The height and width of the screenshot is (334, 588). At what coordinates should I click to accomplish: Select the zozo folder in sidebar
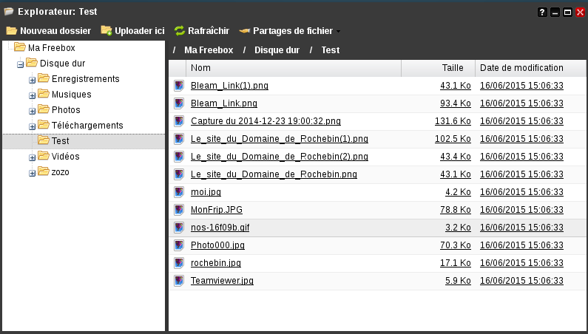61,172
